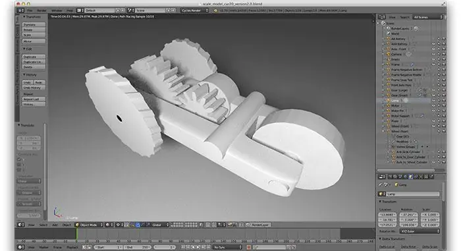The width and height of the screenshot is (461, 251).
Task: Toggle the eye icon for the Lamp row
Action: pos(433,101)
